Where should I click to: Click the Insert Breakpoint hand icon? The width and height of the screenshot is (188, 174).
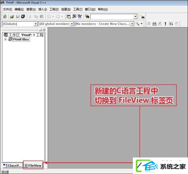pos(176,24)
